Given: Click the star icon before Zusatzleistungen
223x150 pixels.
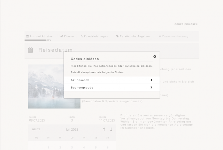Looking at the screenshot, I should (x=82, y=36).
